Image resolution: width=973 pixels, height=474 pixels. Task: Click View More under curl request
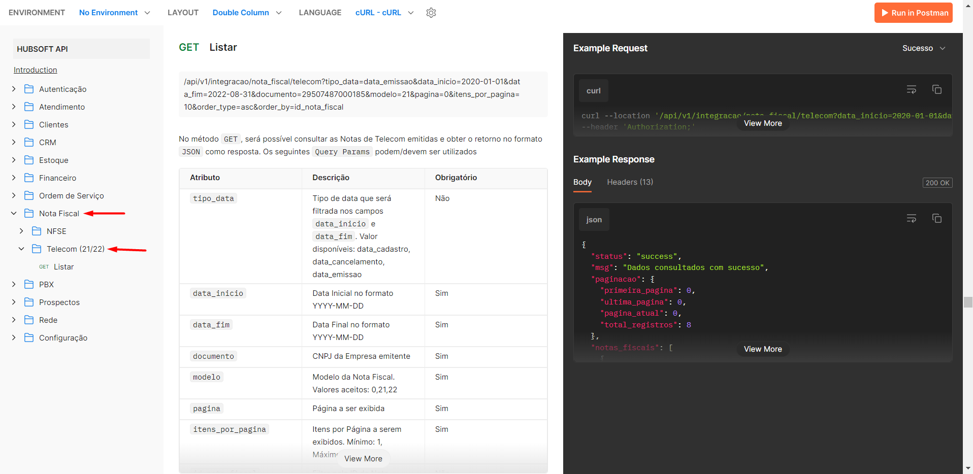pos(763,123)
